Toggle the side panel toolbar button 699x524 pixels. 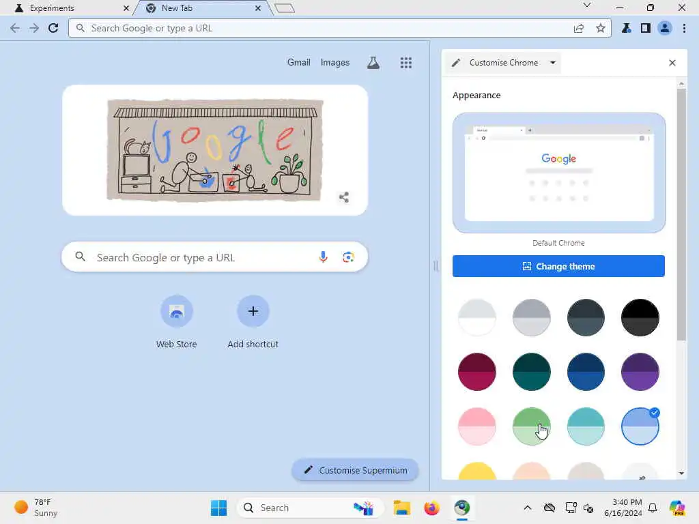(646, 28)
